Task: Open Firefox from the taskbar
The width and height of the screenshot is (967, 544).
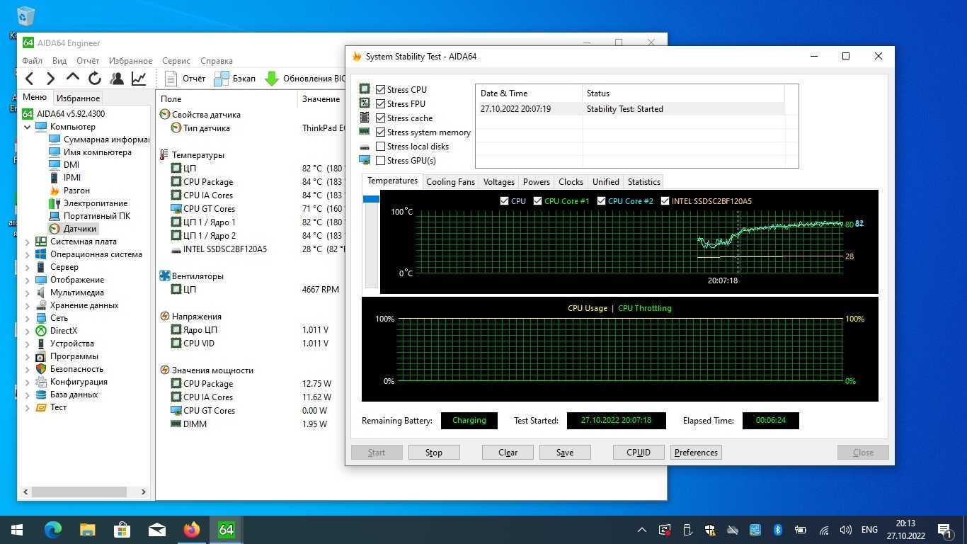Action: click(191, 529)
